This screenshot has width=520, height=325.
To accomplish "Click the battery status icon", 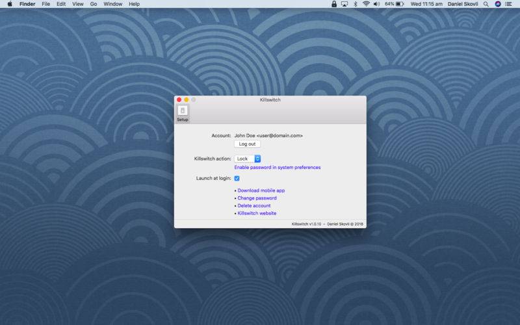I will click(400, 4).
